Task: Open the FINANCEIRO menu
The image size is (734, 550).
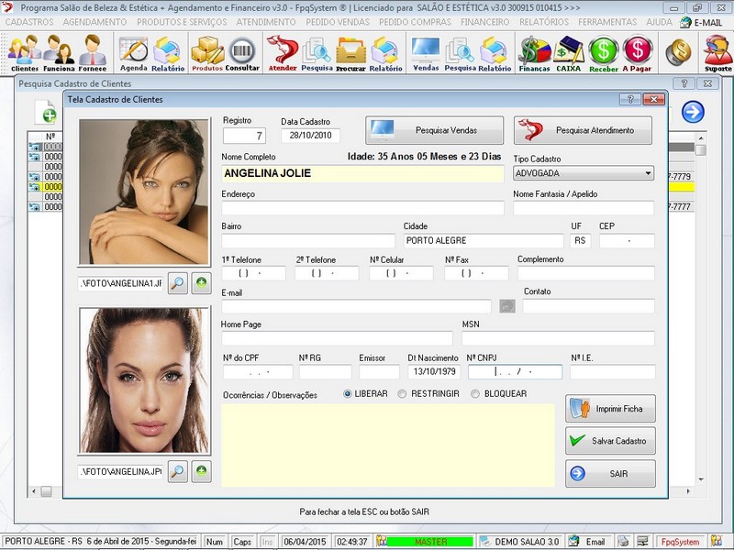Action: coord(485,21)
